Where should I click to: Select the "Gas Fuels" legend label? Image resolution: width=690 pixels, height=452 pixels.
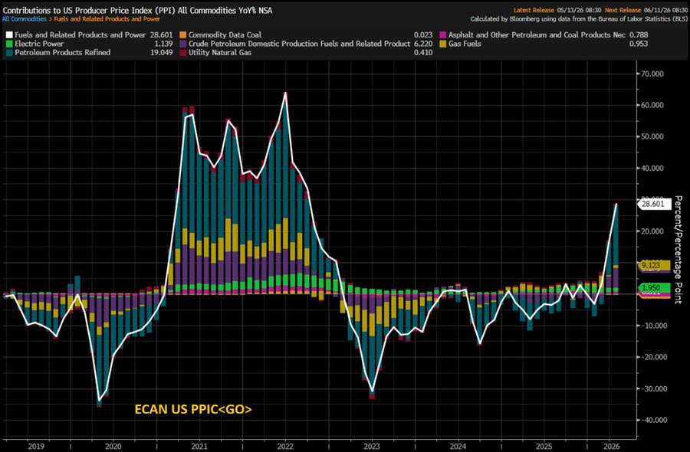[x=465, y=44]
